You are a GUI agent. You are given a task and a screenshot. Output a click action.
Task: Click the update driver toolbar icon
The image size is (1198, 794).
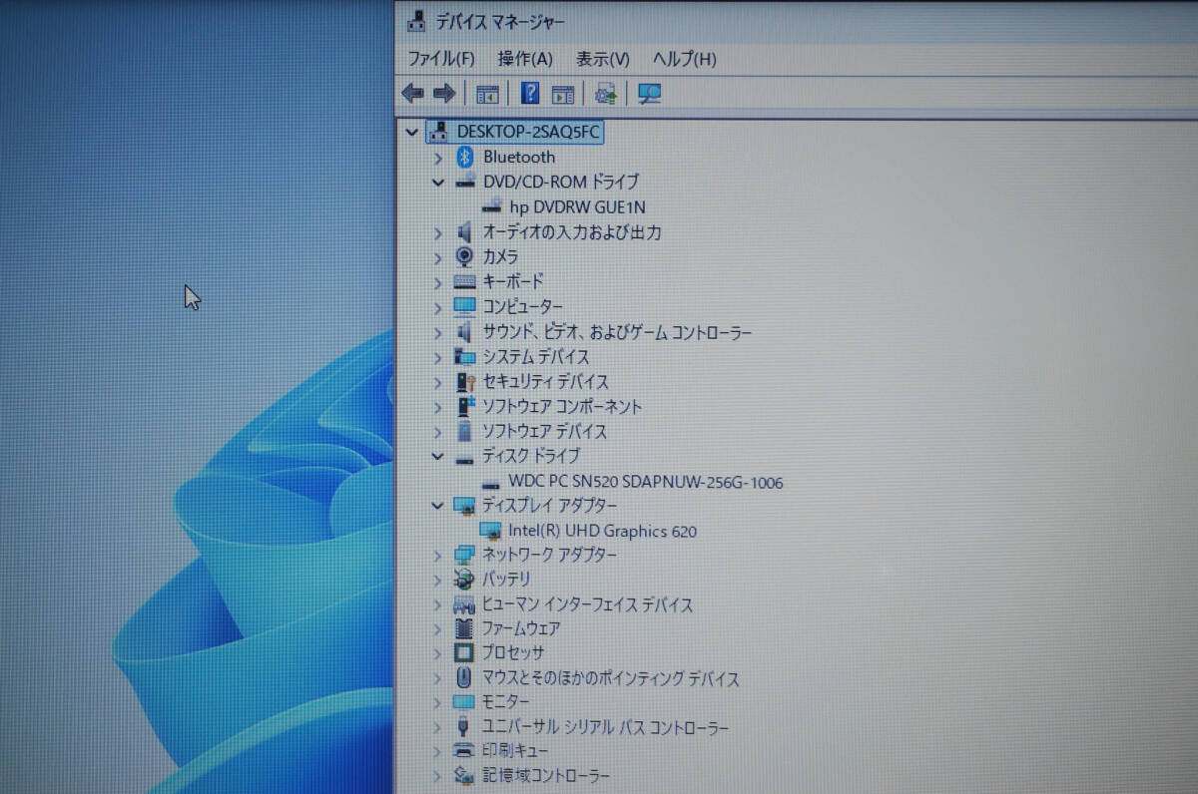click(x=606, y=94)
